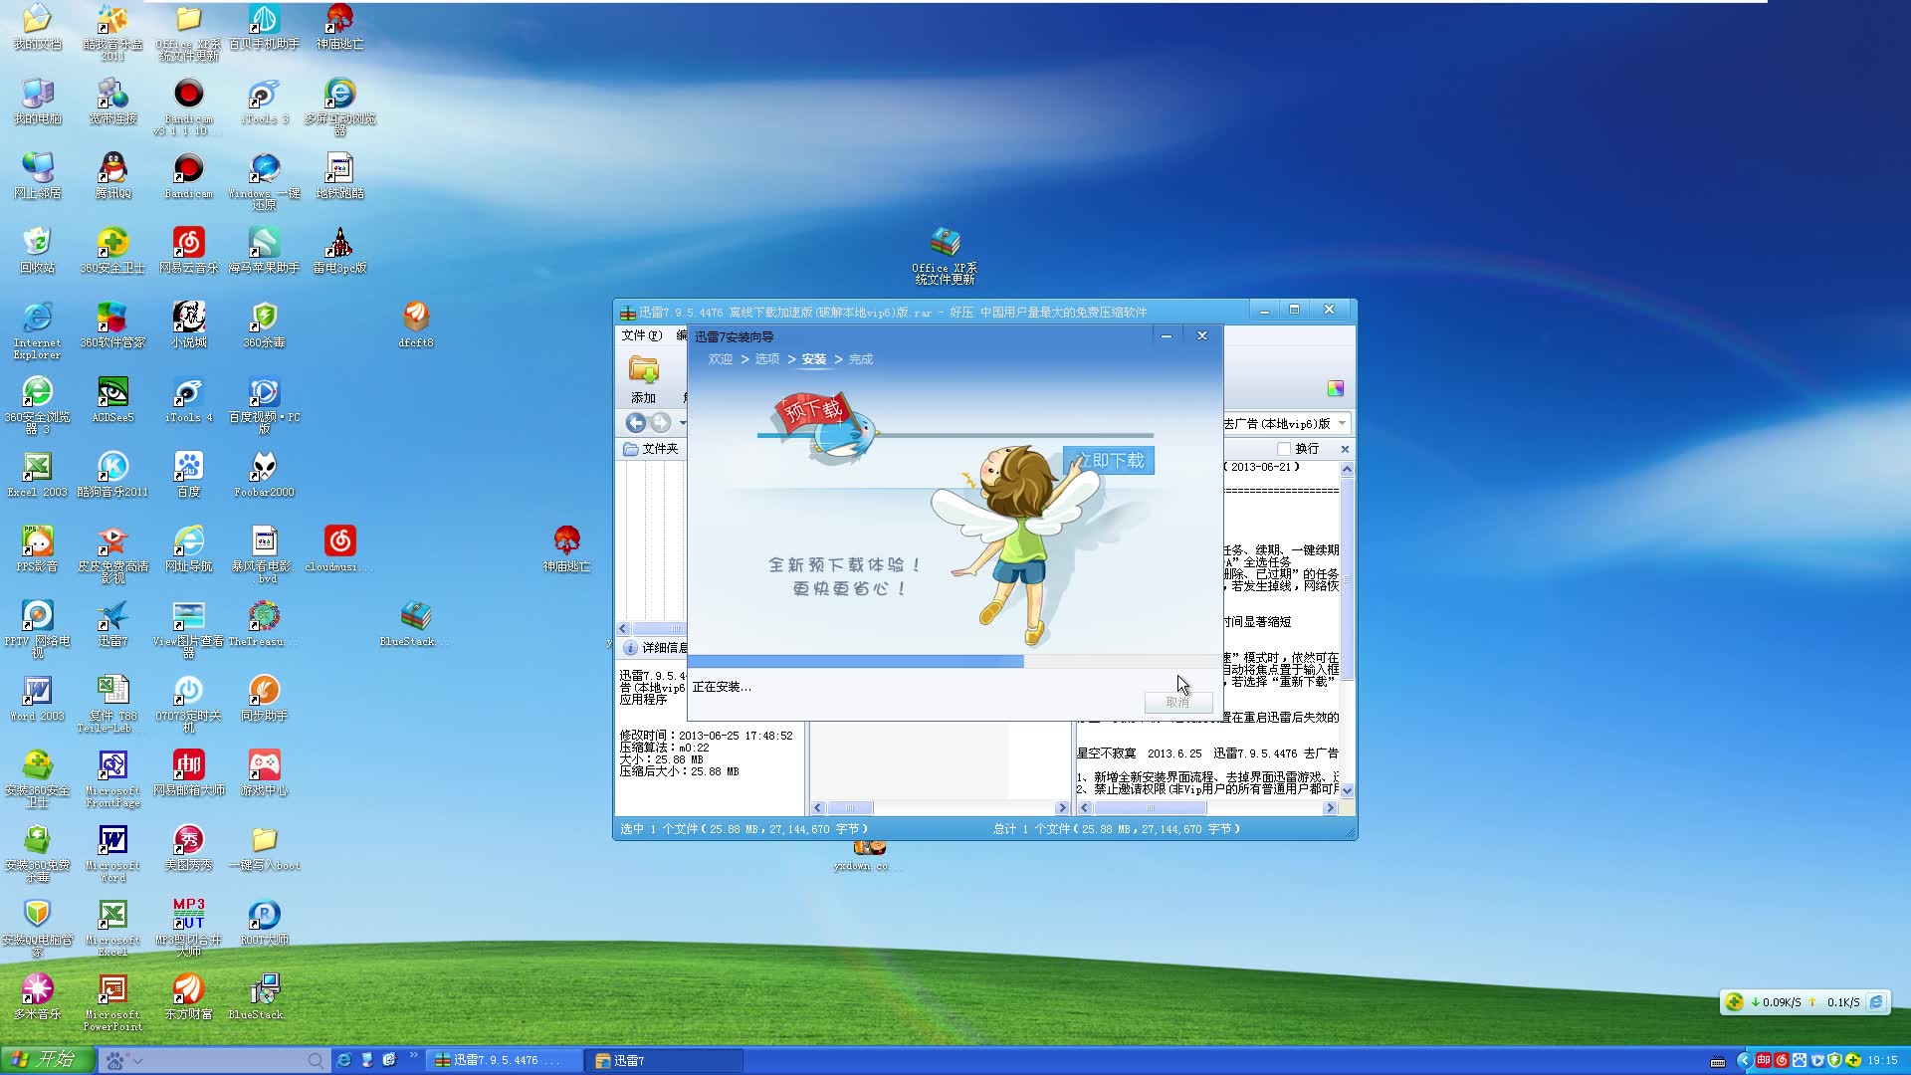Launch Internet Explorer from quick launch
This screenshot has width=1911, height=1075.
[x=343, y=1060]
